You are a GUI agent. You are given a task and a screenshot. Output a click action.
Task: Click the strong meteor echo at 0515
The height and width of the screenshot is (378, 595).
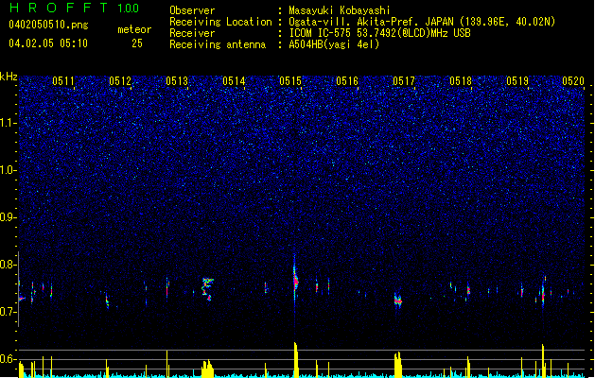point(295,281)
